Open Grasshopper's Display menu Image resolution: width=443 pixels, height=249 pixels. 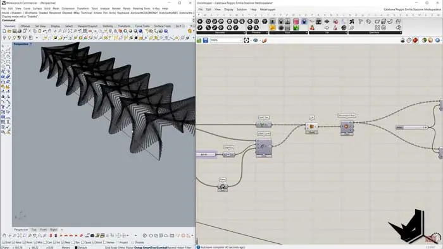pos(228,9)
